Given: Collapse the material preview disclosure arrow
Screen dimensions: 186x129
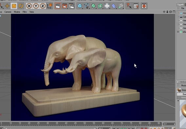Looking at the screenshot, I should (x=178, y=101).
